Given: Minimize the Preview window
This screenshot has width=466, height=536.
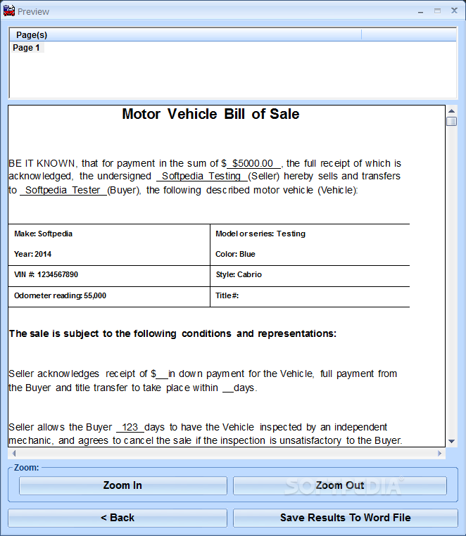Looking at the screenshot, I should (x=420, y=11).
